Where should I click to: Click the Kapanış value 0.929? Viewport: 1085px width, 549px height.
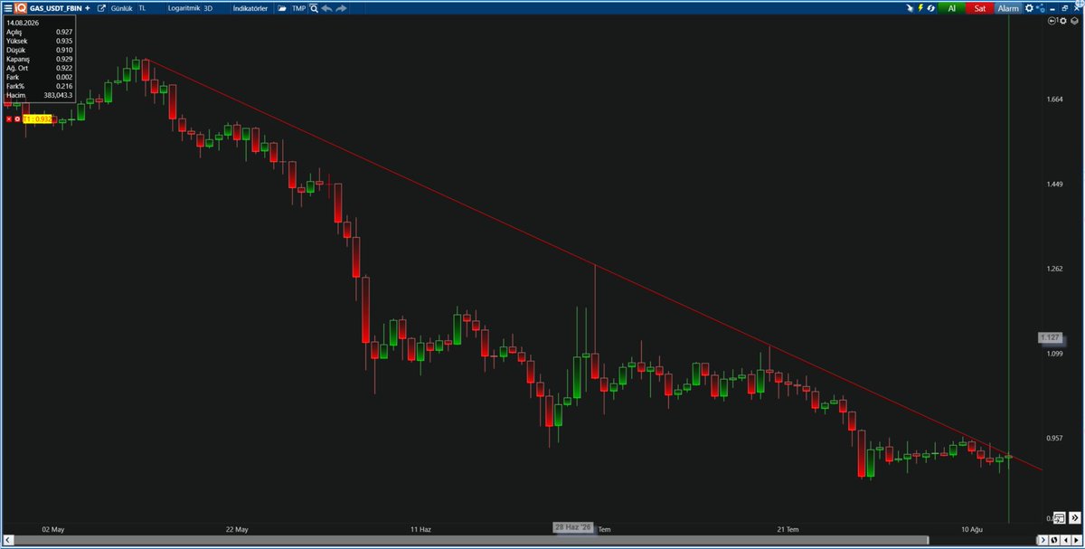pyautogui.click(x=63, y=59)
